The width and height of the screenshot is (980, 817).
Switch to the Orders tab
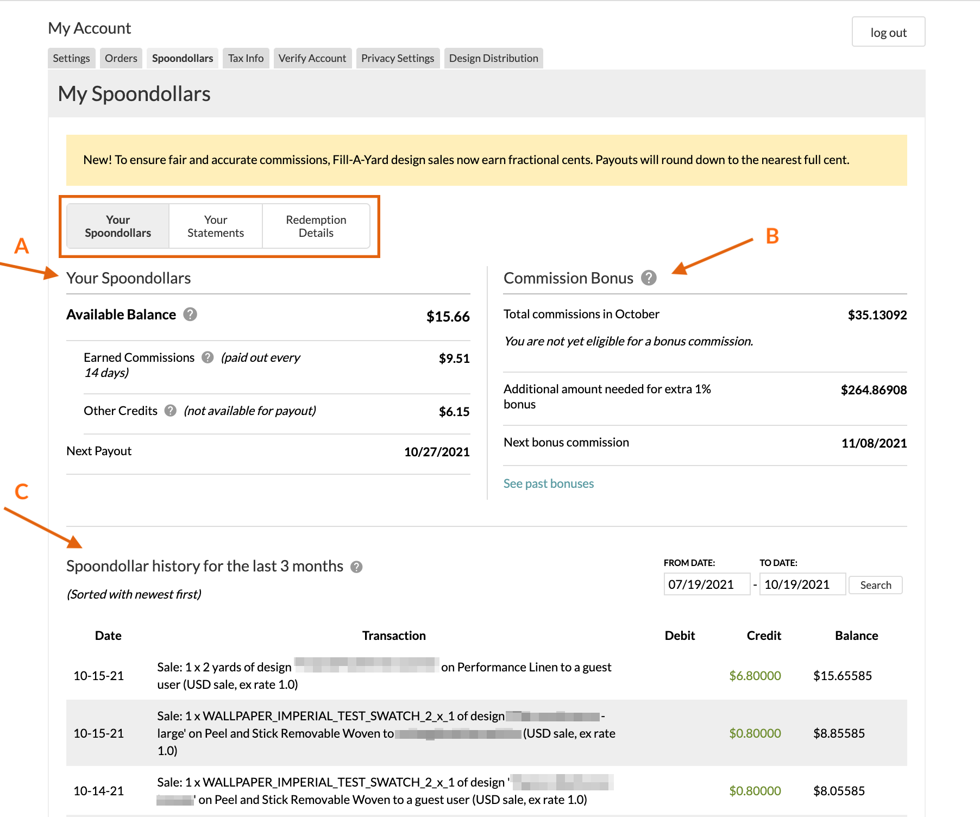pos(121,58)
